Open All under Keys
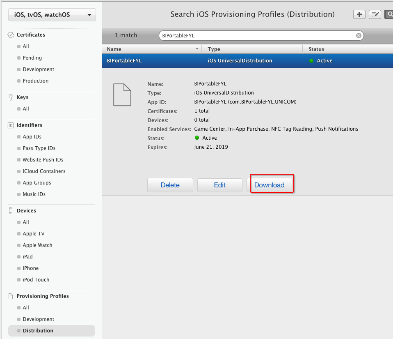 click(25, 109)
